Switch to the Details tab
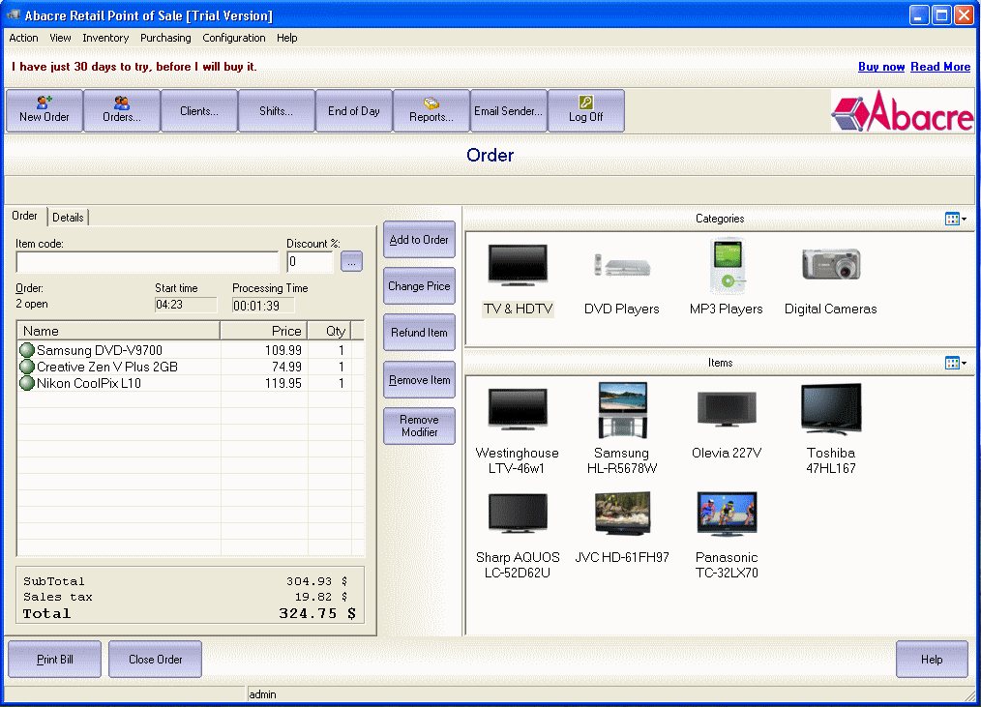Viewport: 981px width, 707px height. [x=68, y=217]
